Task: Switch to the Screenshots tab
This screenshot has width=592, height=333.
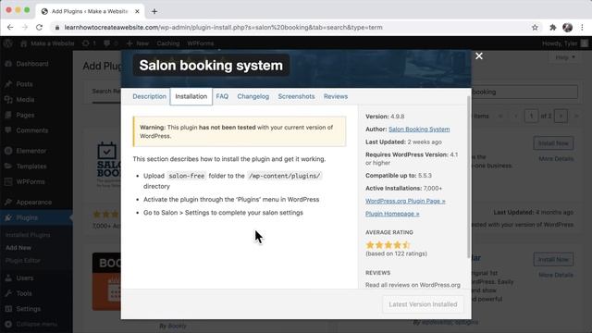Action: point(296,96)
